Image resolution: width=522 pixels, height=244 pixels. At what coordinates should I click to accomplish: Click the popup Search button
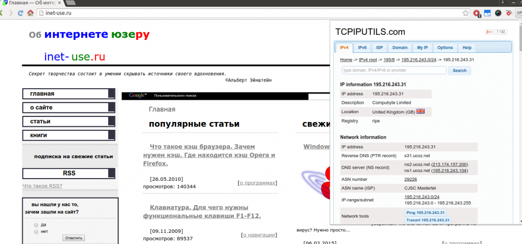(459, 70)
